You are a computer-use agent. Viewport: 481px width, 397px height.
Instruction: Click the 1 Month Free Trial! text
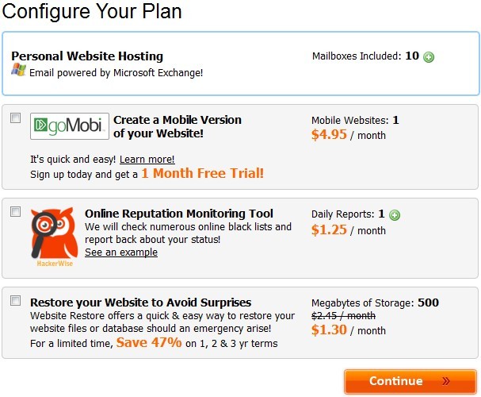202,173
